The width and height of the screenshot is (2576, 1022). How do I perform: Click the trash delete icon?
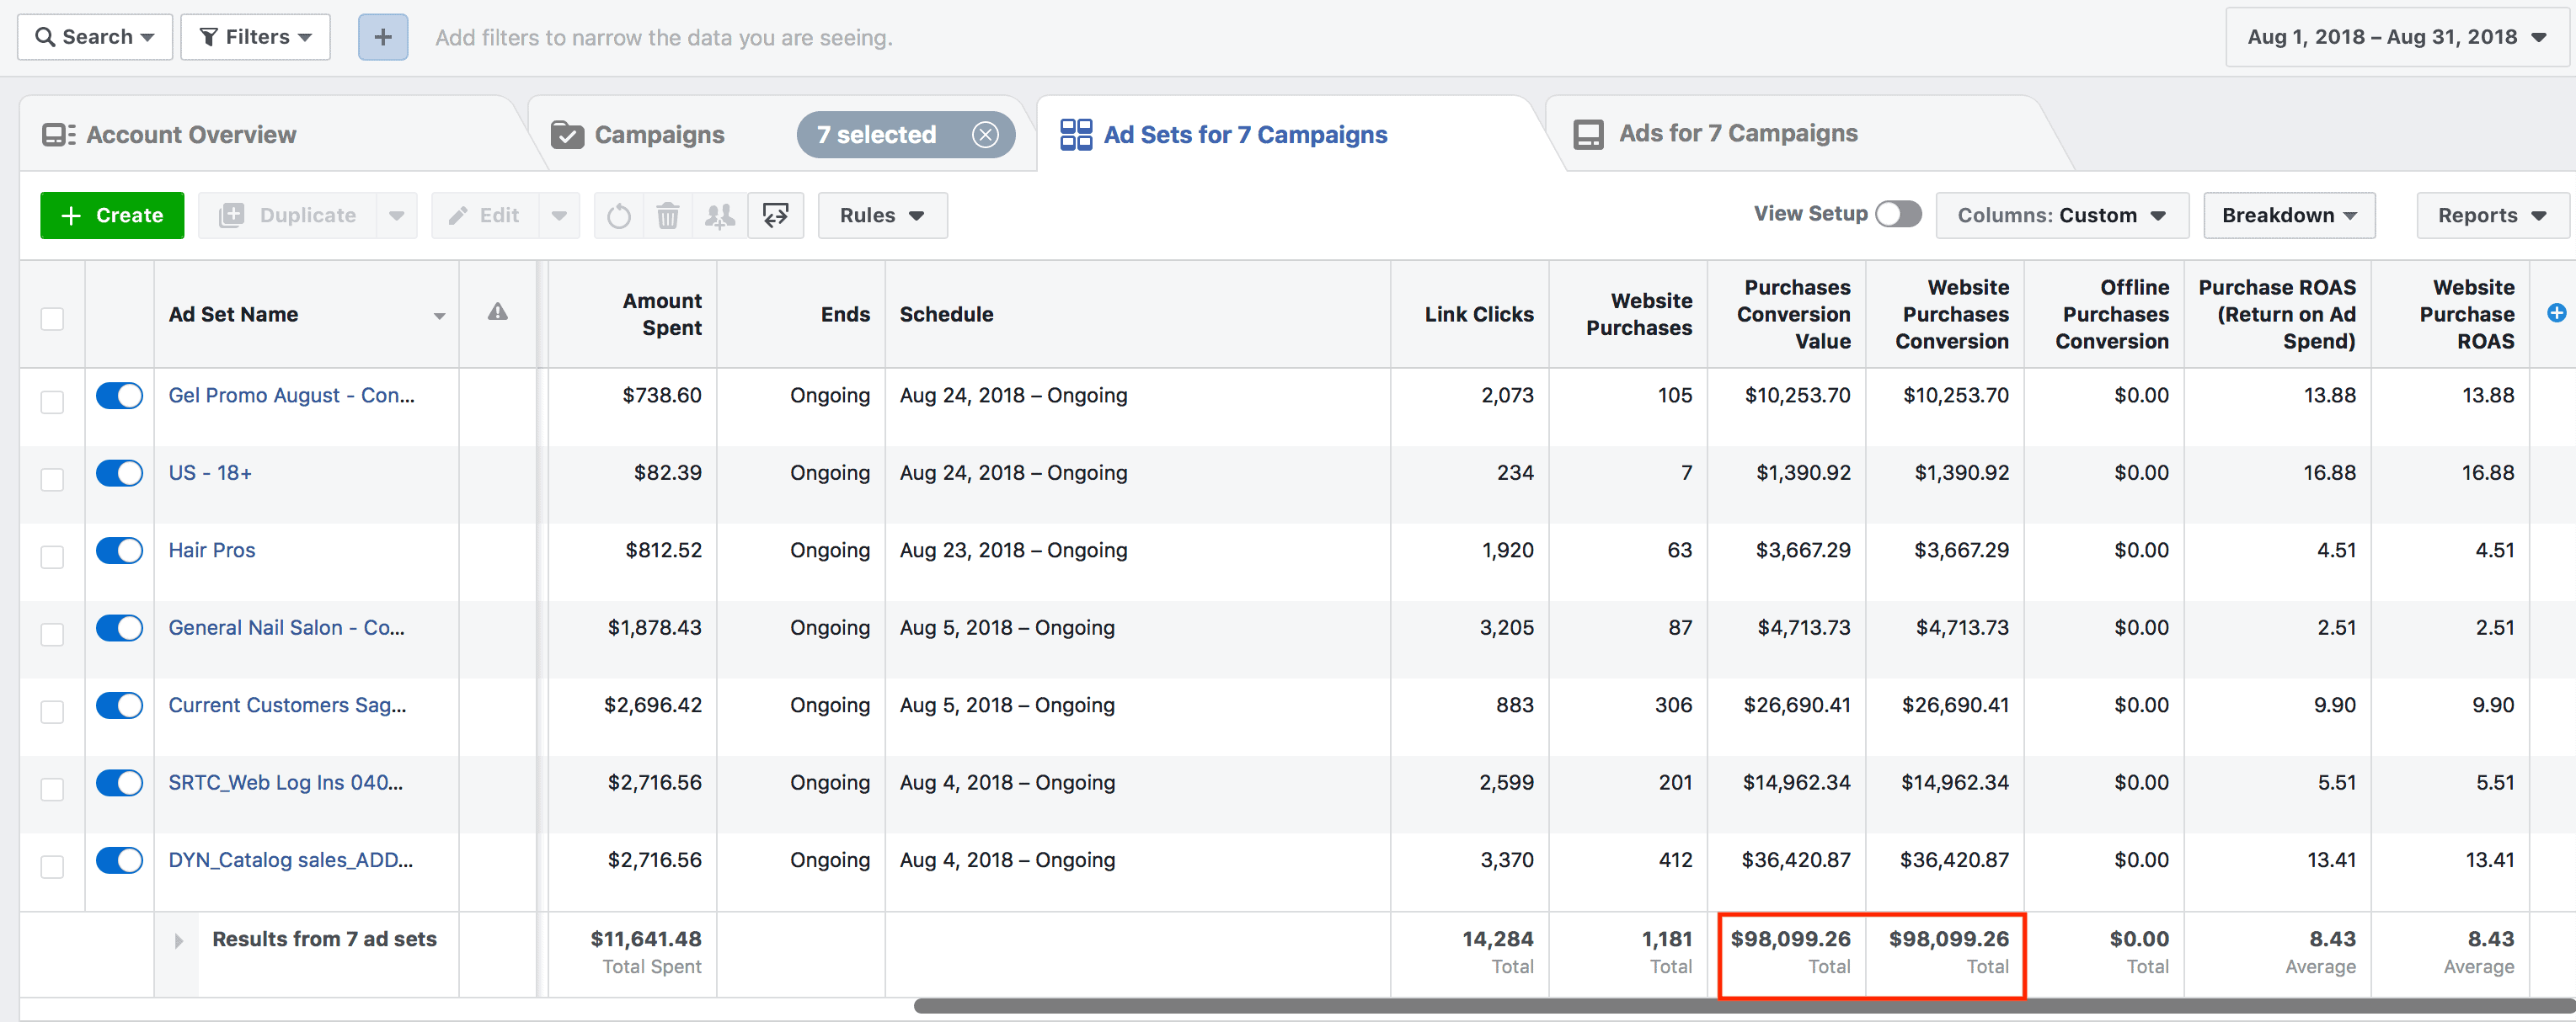tap(668, 215)
